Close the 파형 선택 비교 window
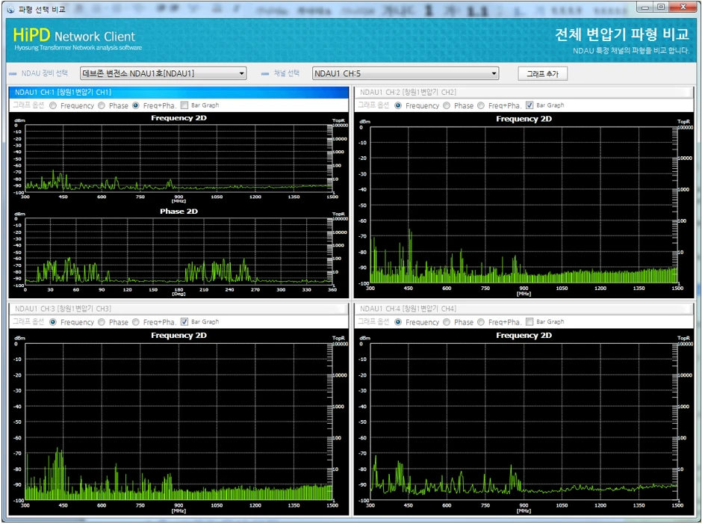 pos(683,7)
